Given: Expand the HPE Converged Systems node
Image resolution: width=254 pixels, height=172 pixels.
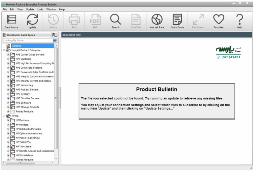Looking at the screenshot, I should pyautogui.click(x=8, y=68).
